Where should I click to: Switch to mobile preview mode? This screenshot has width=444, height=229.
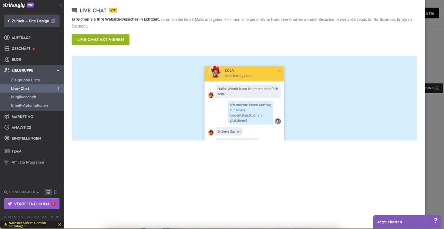[x=56, y=192]
